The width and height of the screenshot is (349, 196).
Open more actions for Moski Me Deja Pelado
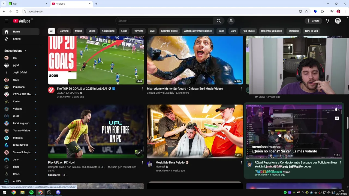click(x=241, y=163)
